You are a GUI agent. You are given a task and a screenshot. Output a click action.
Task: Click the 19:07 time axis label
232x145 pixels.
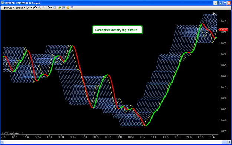143,137
